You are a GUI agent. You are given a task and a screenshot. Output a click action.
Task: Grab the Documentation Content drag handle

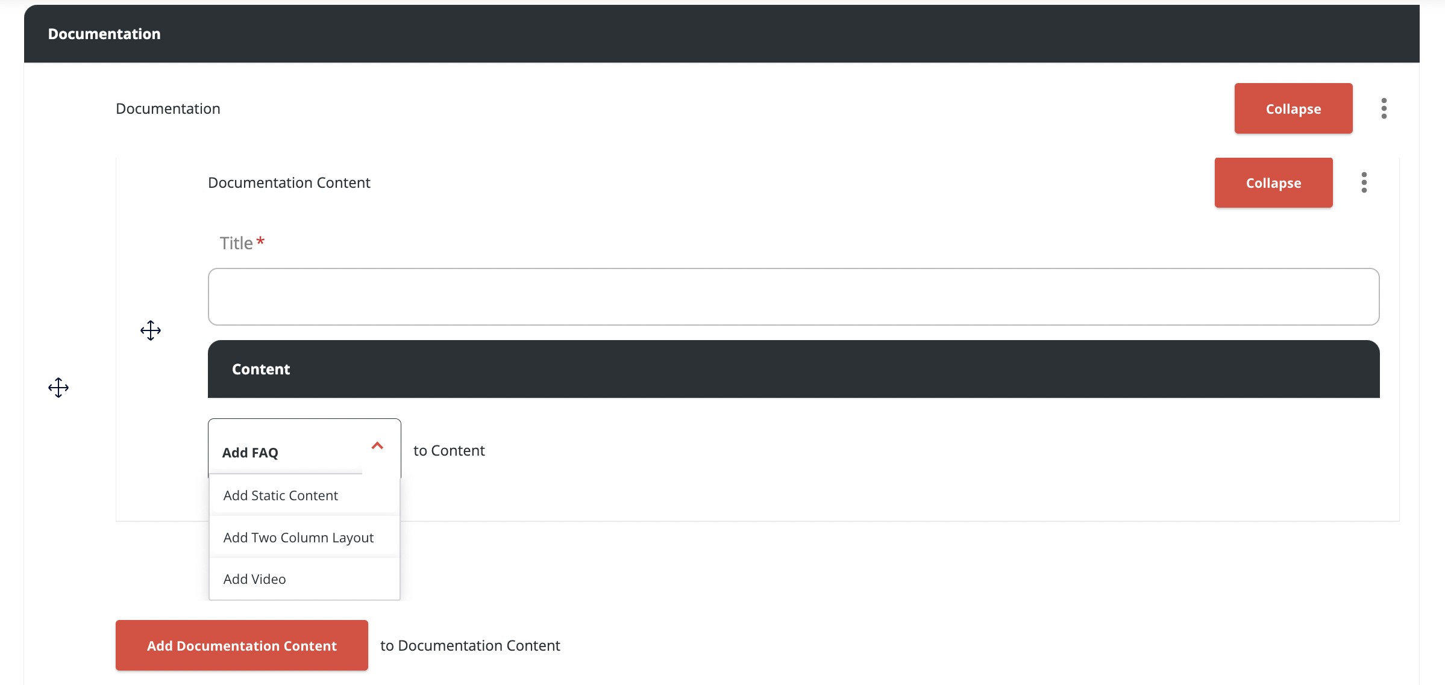tap(151, 330)
